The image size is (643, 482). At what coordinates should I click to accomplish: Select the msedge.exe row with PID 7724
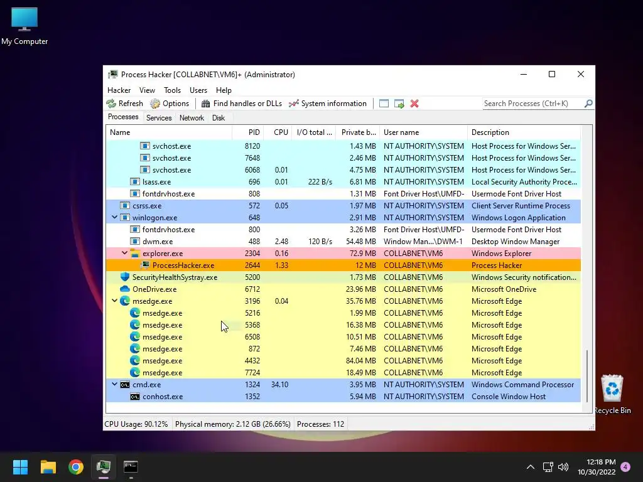click(x=343, y=373)
